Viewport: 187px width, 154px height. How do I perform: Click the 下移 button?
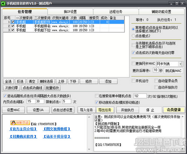pyautogui.click(x=73, y=81)
